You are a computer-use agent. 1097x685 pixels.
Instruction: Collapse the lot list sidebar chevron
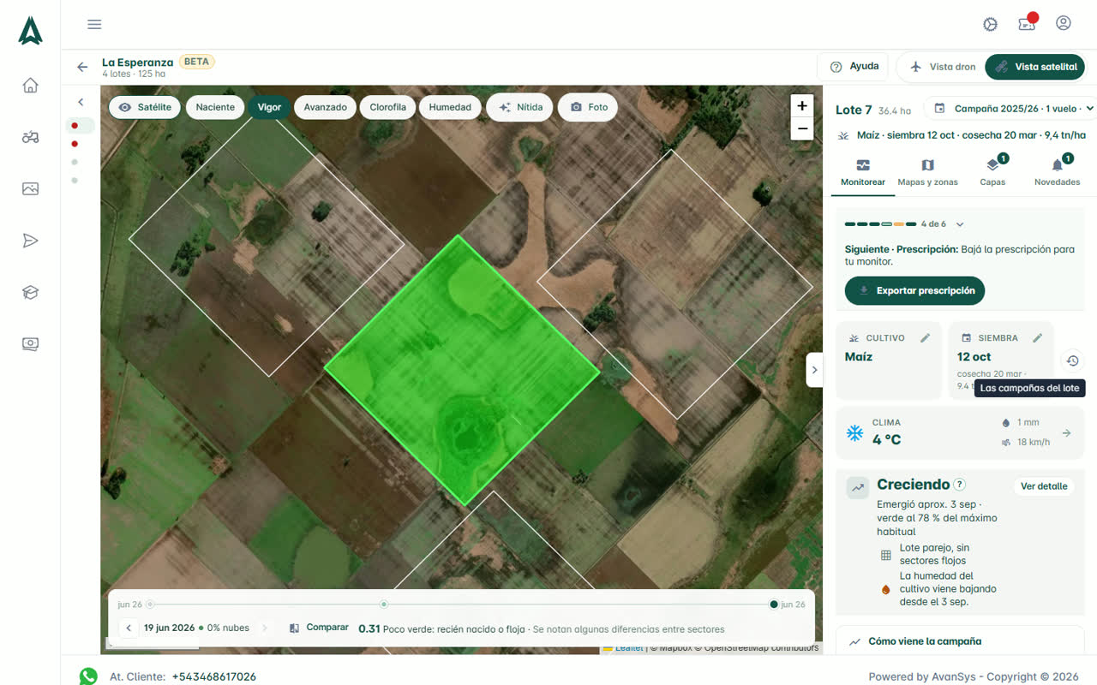(81, 102)
